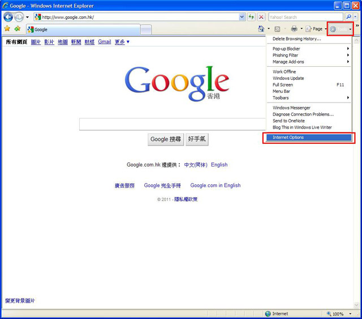The width and height of the screenshot is (362, 319).
Task: Open the Manage Add-ons submenu
Action: [309, 62]
